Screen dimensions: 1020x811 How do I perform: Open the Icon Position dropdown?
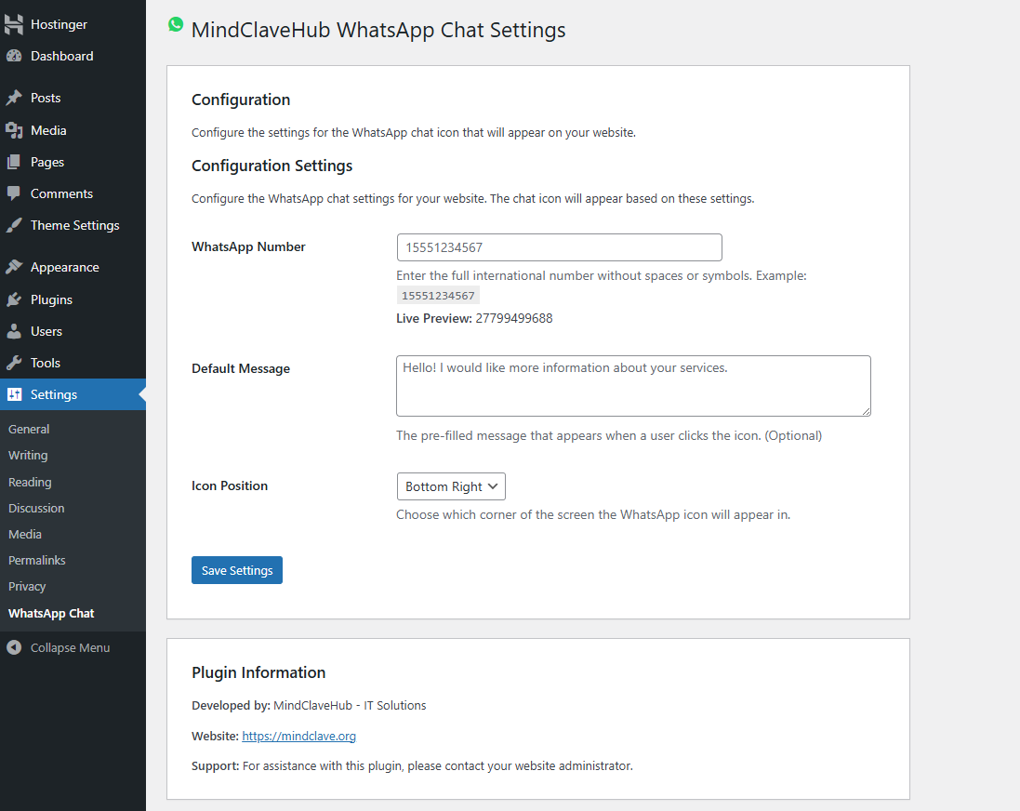(x=451, y=486)
